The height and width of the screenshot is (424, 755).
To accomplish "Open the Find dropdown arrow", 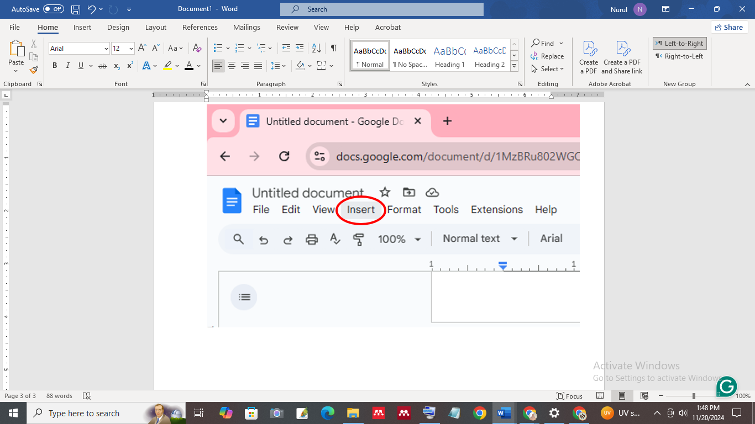I will 562,44.
